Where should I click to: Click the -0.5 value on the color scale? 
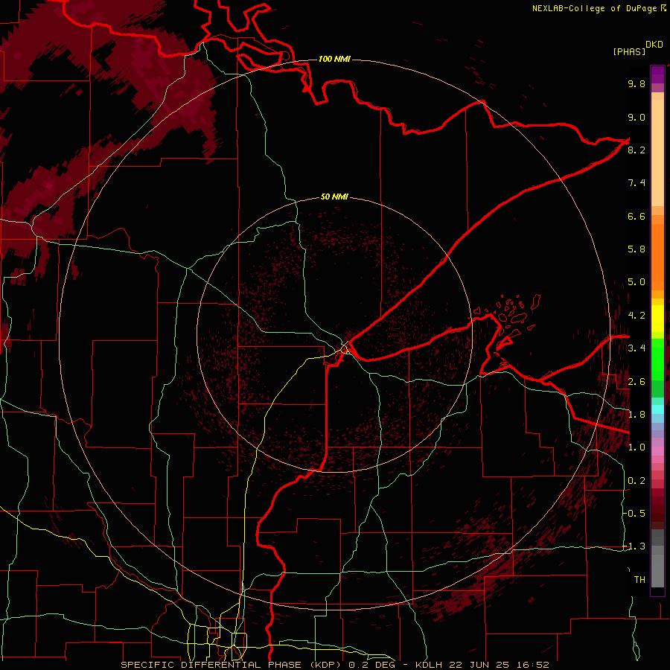(634, 514)
